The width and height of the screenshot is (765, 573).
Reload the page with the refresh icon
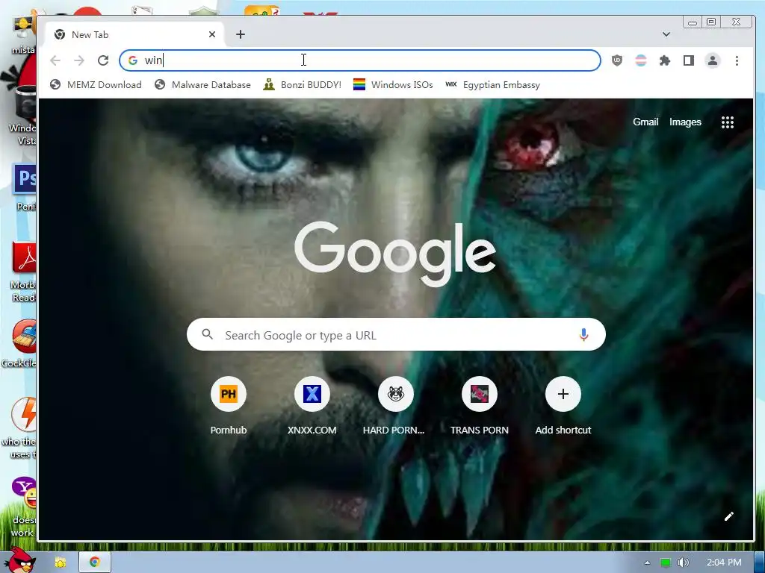pos(103,60)
